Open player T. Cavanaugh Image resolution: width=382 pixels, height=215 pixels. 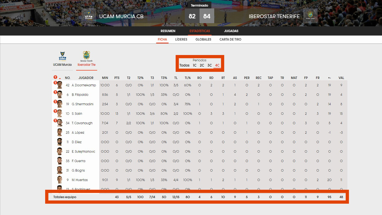82,123
